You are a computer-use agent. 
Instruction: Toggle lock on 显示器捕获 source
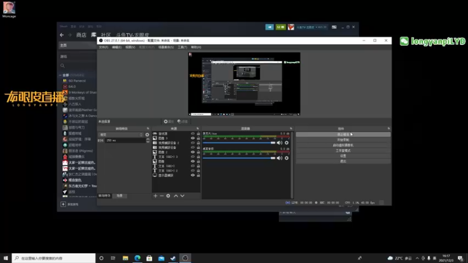[198, 175]
